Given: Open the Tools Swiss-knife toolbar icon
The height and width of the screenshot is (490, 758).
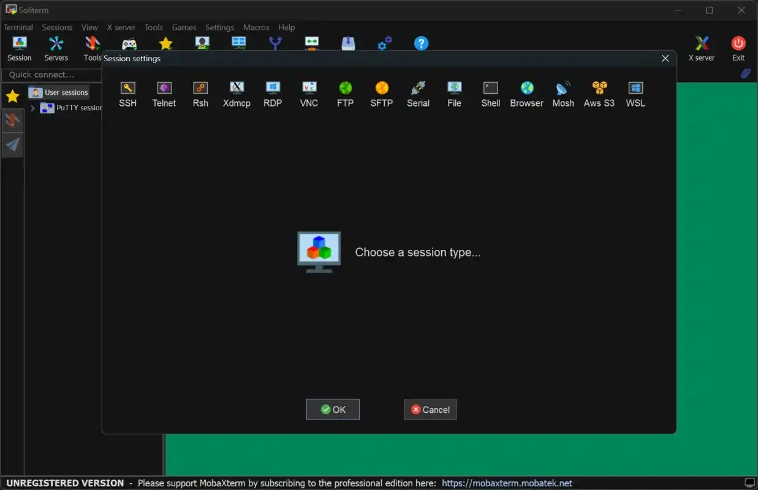Looking at the screenshot, I should [x=93, y=49].
